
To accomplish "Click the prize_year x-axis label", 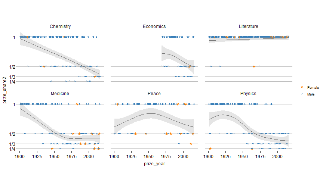I will click(154, 163).
